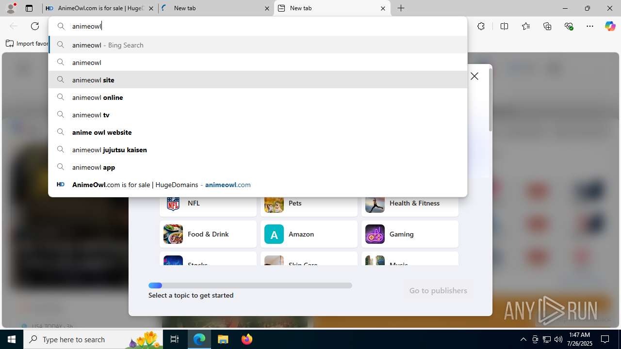
Task: Open the Collections icon
Action: pos(547,26)
